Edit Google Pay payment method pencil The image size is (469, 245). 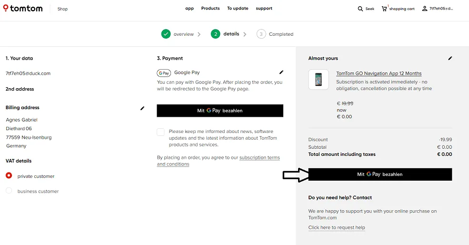click(x=281, y=72)
